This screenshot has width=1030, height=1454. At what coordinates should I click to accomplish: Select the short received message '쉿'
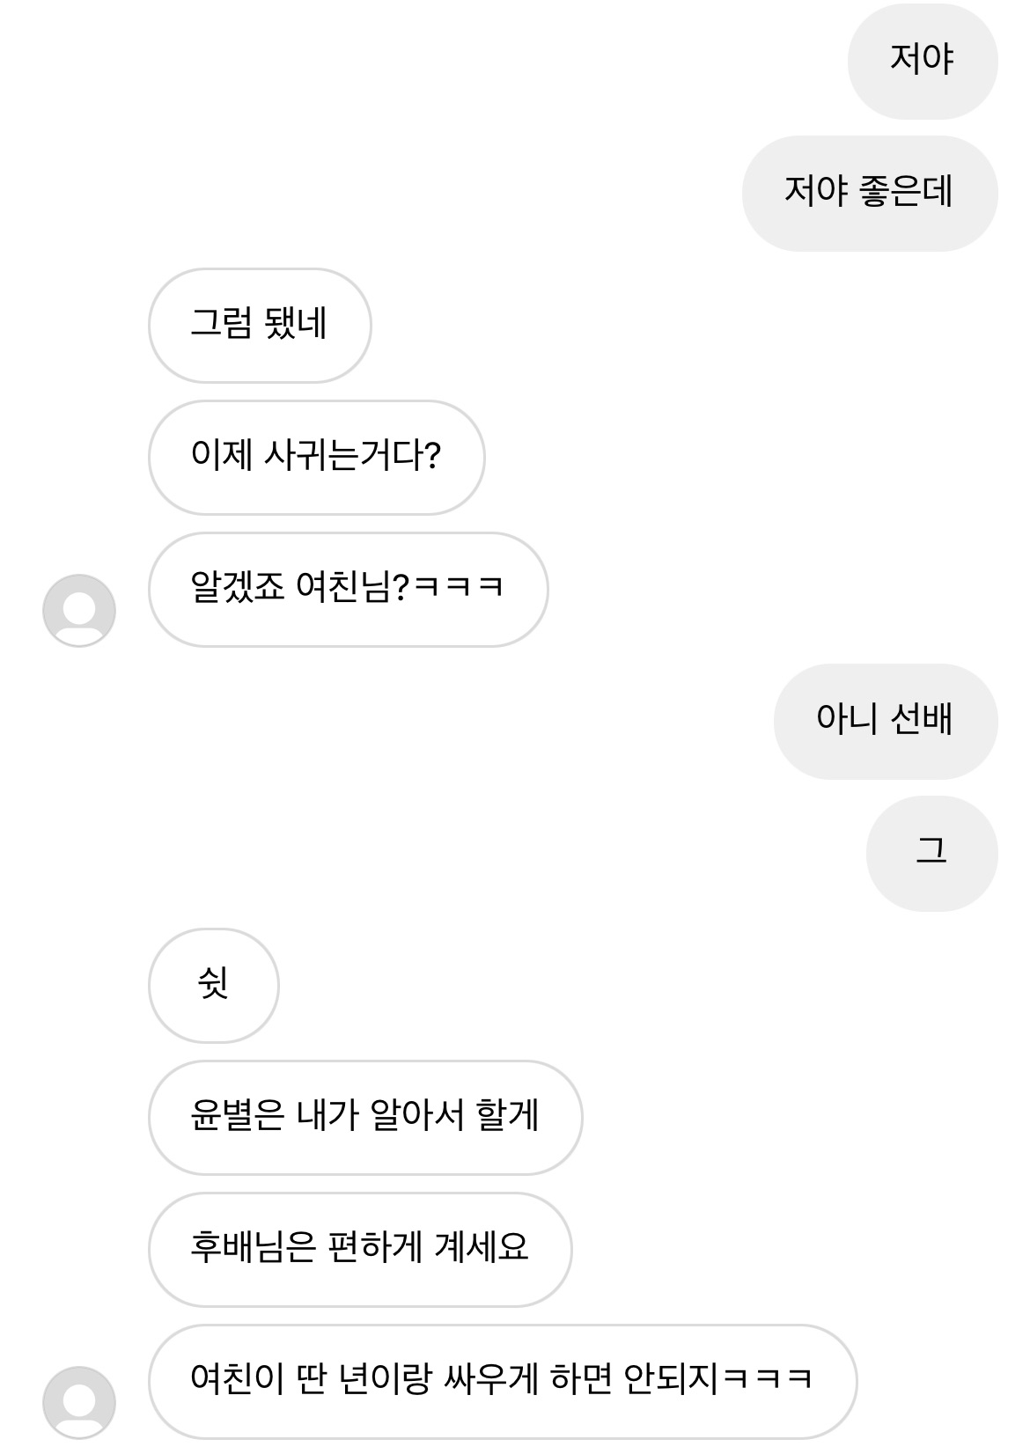pos(213,985)
